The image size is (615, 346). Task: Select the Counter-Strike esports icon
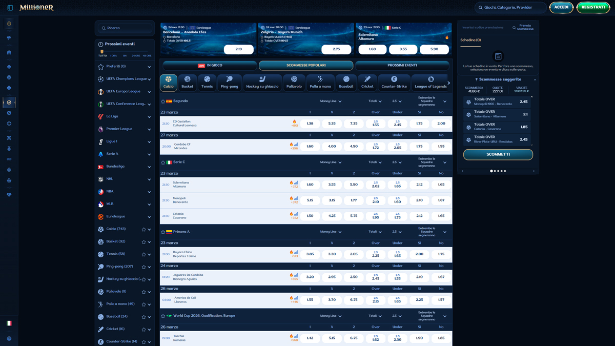tap(394, 83)
